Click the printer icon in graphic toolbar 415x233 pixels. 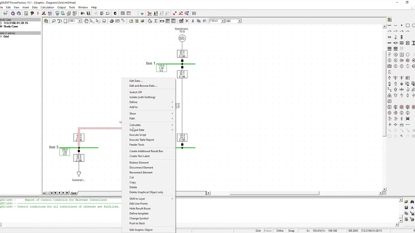[112, 21]
